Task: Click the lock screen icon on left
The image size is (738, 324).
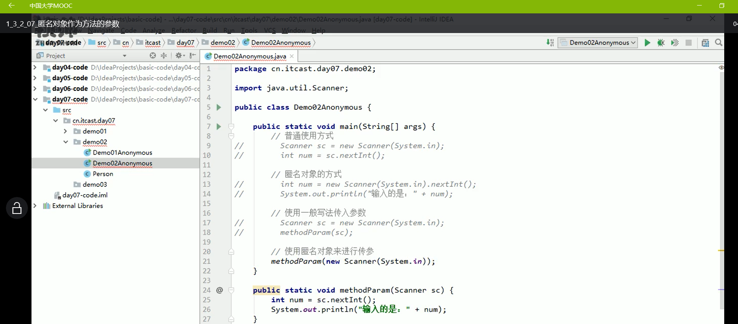Action: tap(17, 208)
